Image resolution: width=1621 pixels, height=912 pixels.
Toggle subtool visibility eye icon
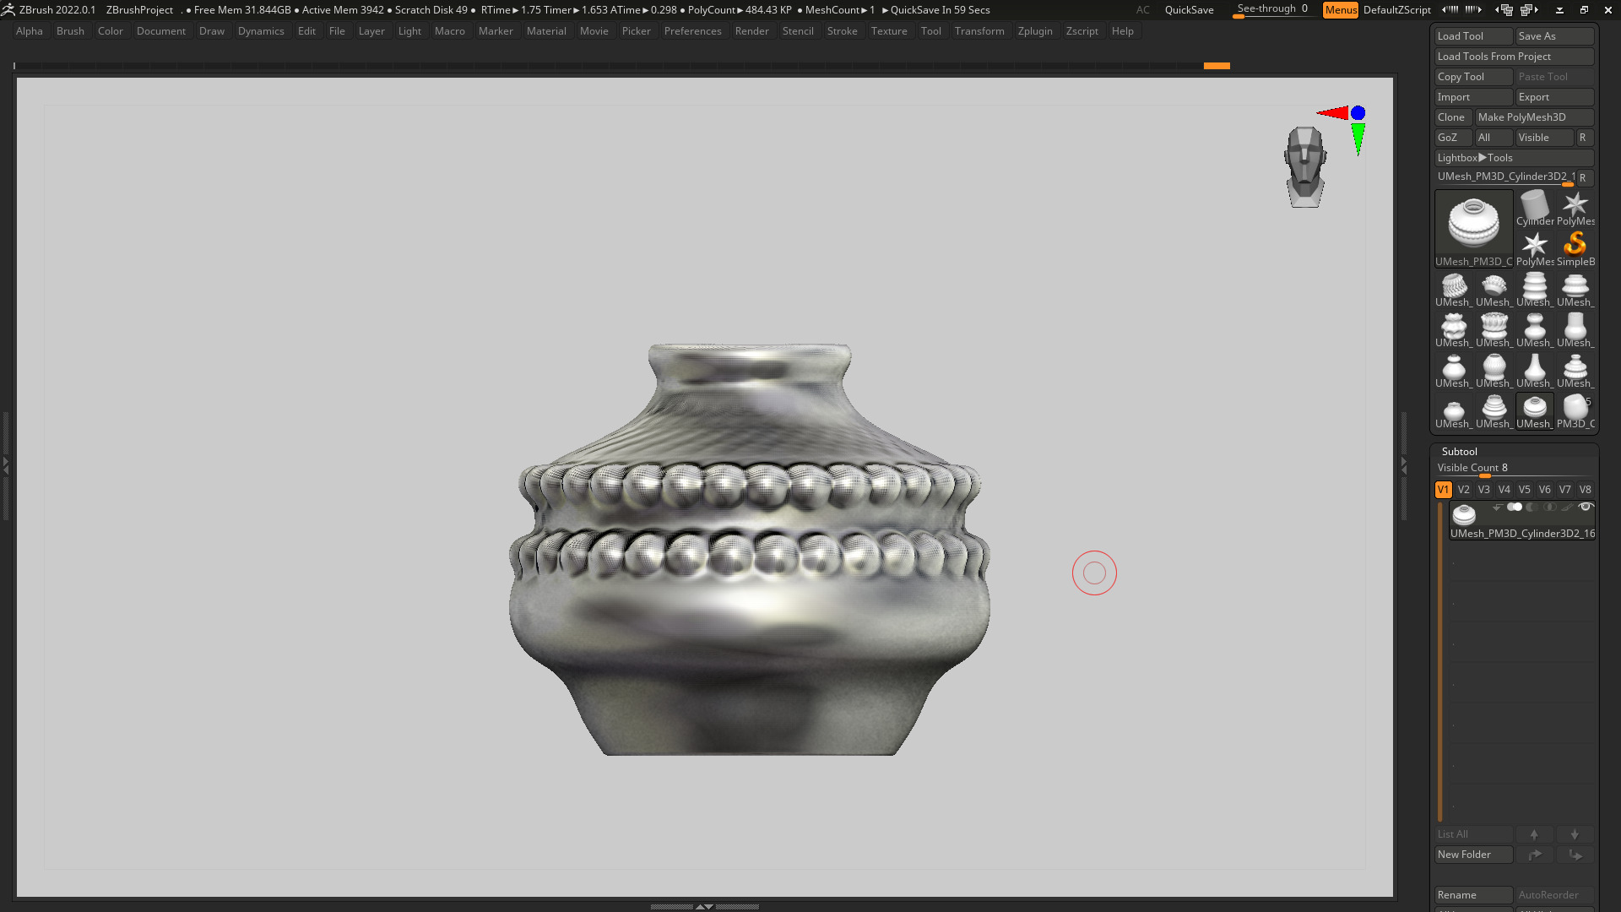click(1586, 508)
